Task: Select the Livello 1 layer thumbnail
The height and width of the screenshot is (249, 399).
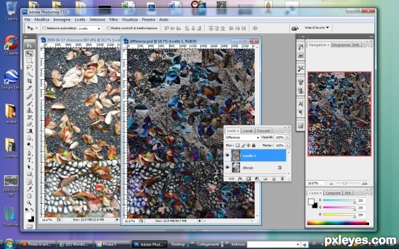Action: pyautogui.click(x=236, y=155)
